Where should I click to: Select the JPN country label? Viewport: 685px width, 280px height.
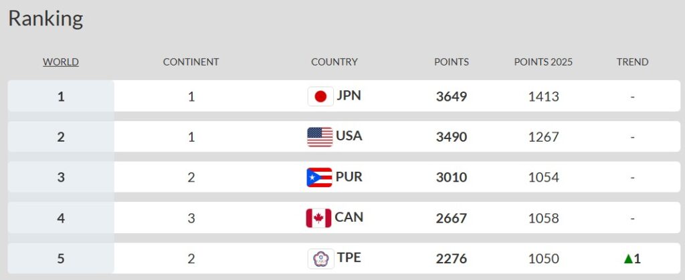pos(349,96)
